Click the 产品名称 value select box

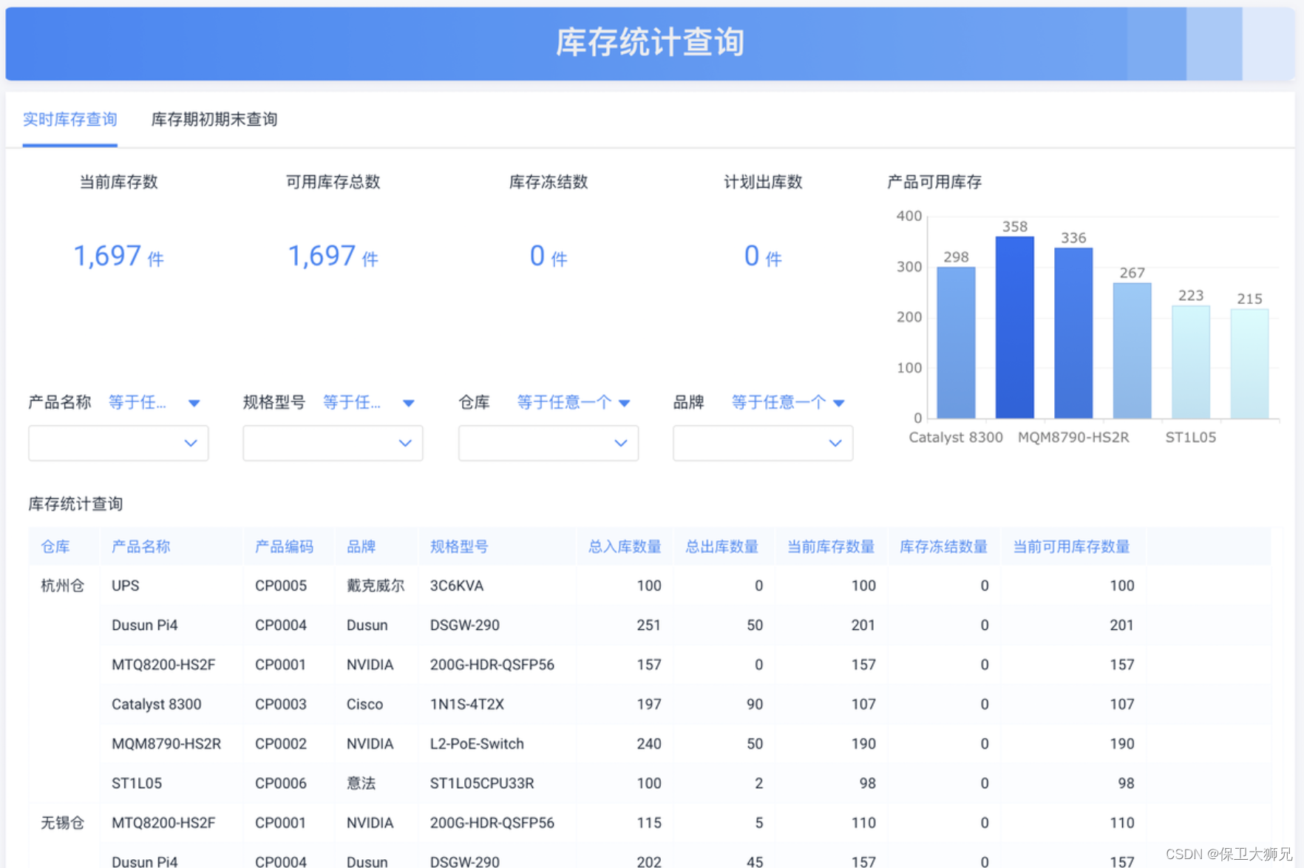pyautogui.click(x=118, y=443)
